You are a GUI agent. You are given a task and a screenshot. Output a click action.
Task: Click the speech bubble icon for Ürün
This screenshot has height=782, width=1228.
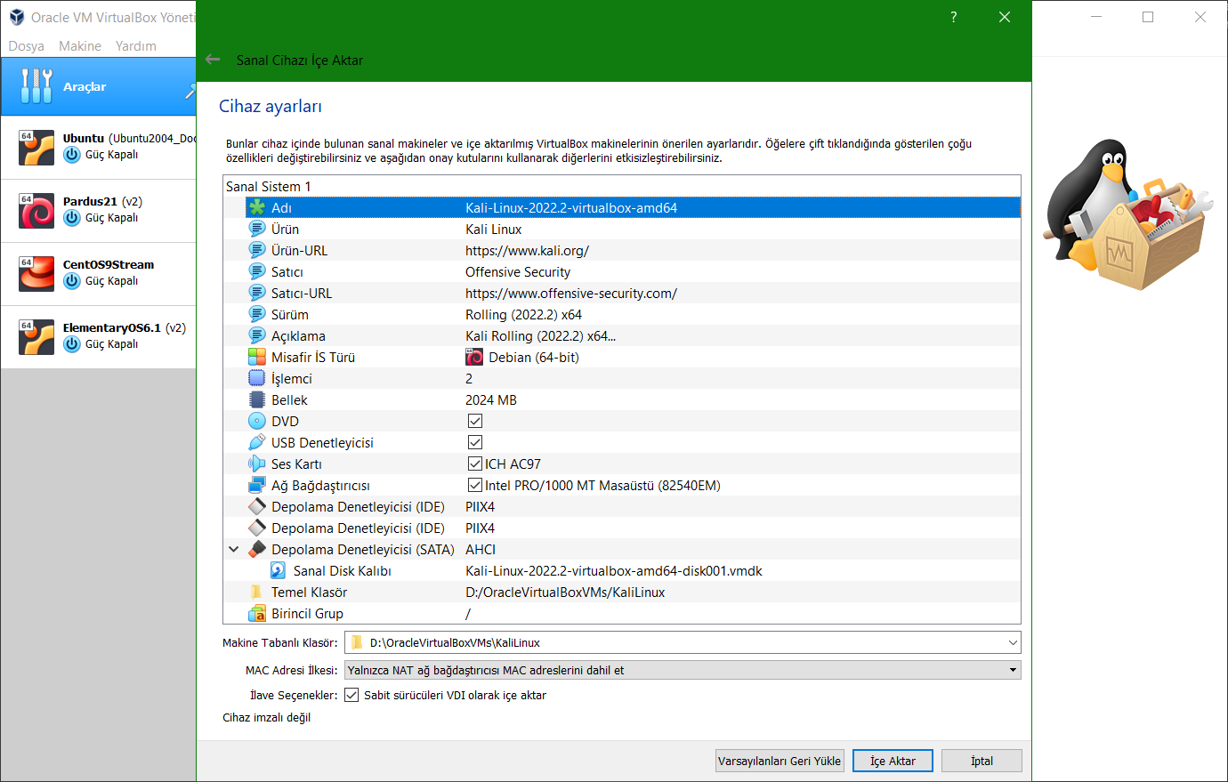[257, 229]
